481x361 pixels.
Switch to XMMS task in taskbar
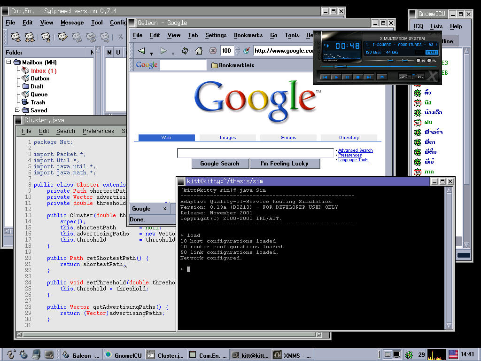293,355
